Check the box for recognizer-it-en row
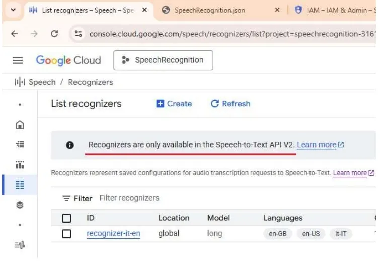 point(66,234)
